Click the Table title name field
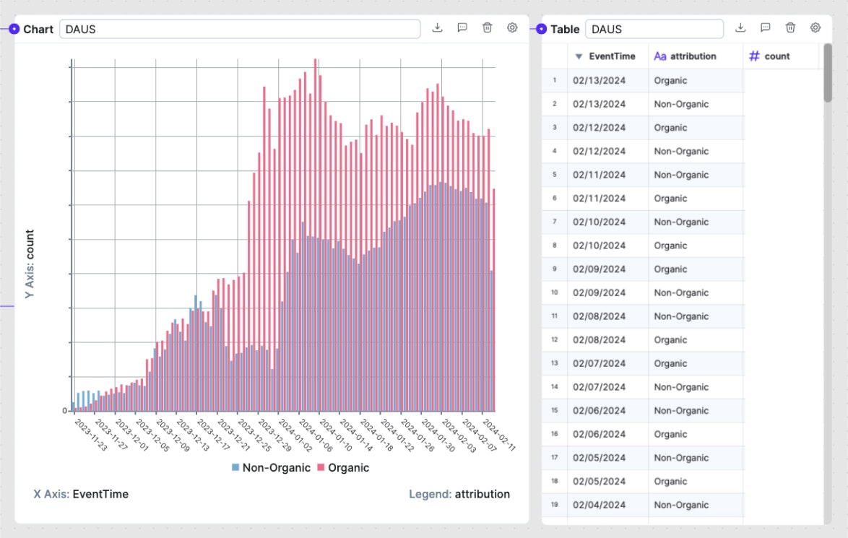848x538 pixels. pos(654,29)
